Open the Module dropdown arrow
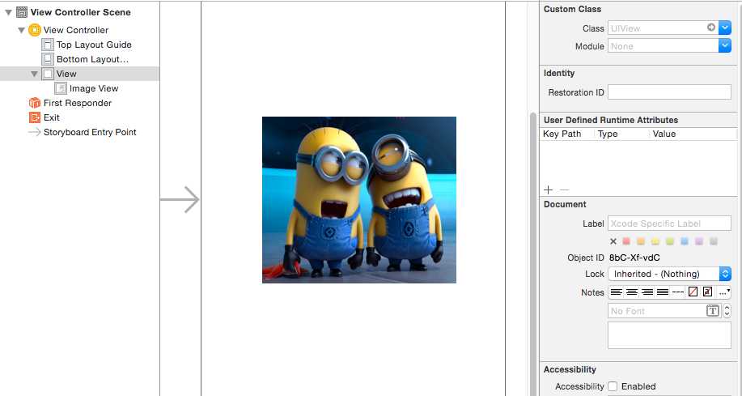This screenshot has width=742, height=396. [725, 46]
